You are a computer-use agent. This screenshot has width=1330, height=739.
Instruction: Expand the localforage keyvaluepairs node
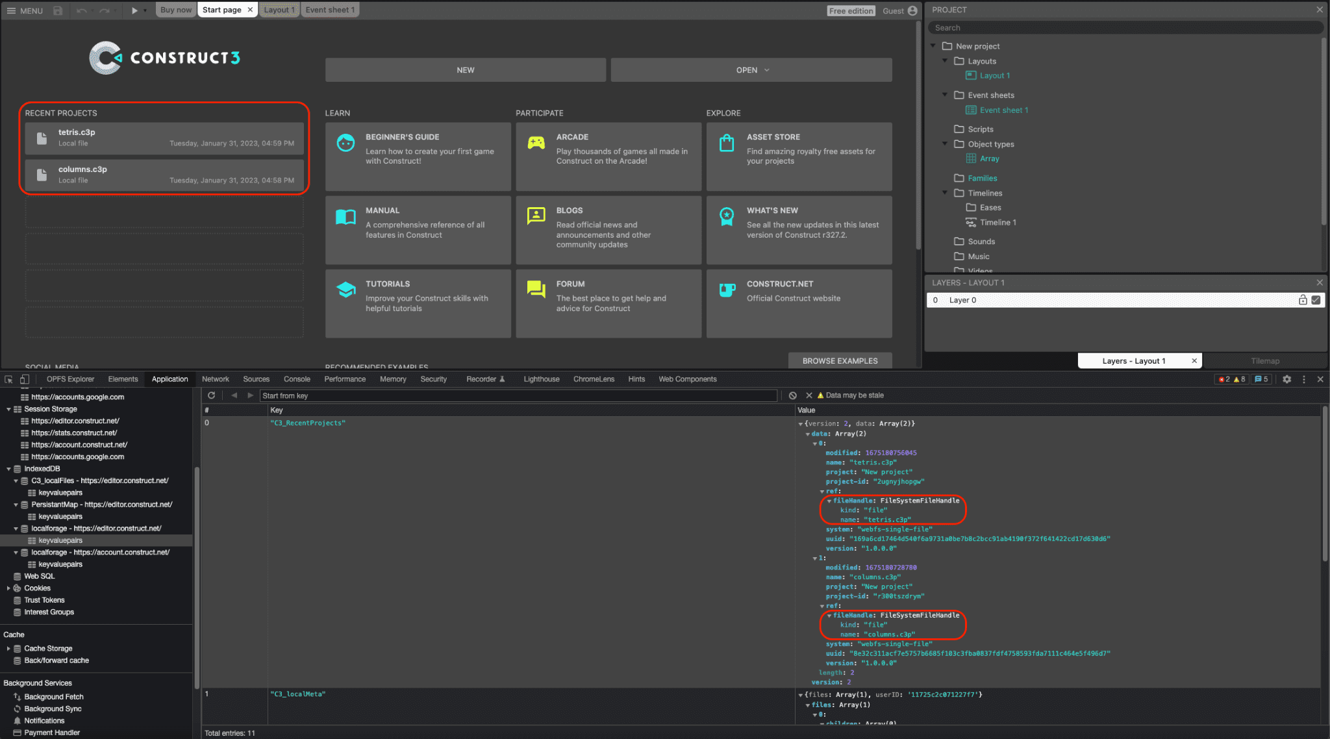[x=59, y=540]
